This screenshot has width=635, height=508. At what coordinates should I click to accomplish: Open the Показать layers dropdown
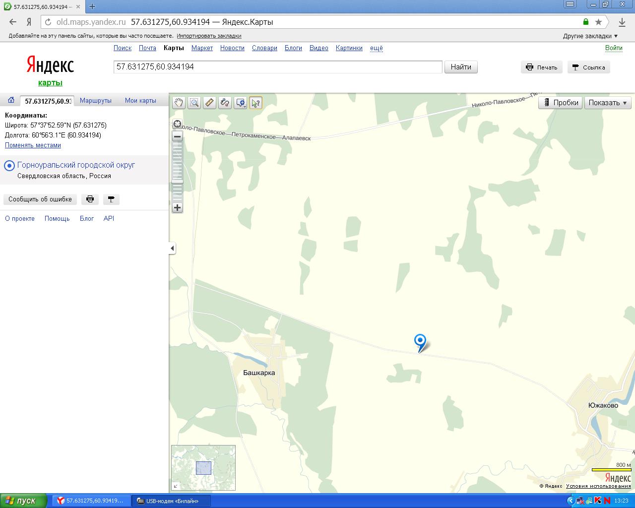coord(608,103)
